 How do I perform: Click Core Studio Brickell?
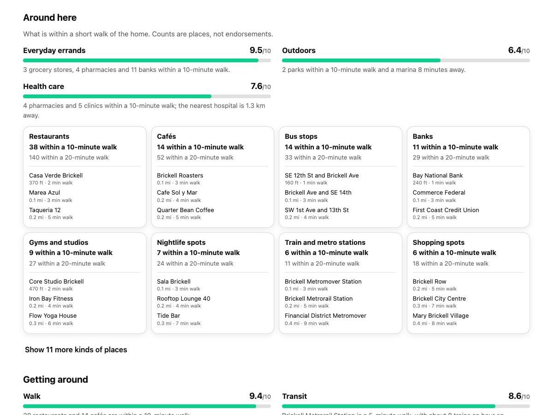pyautogui.click(x=56, y=281)
